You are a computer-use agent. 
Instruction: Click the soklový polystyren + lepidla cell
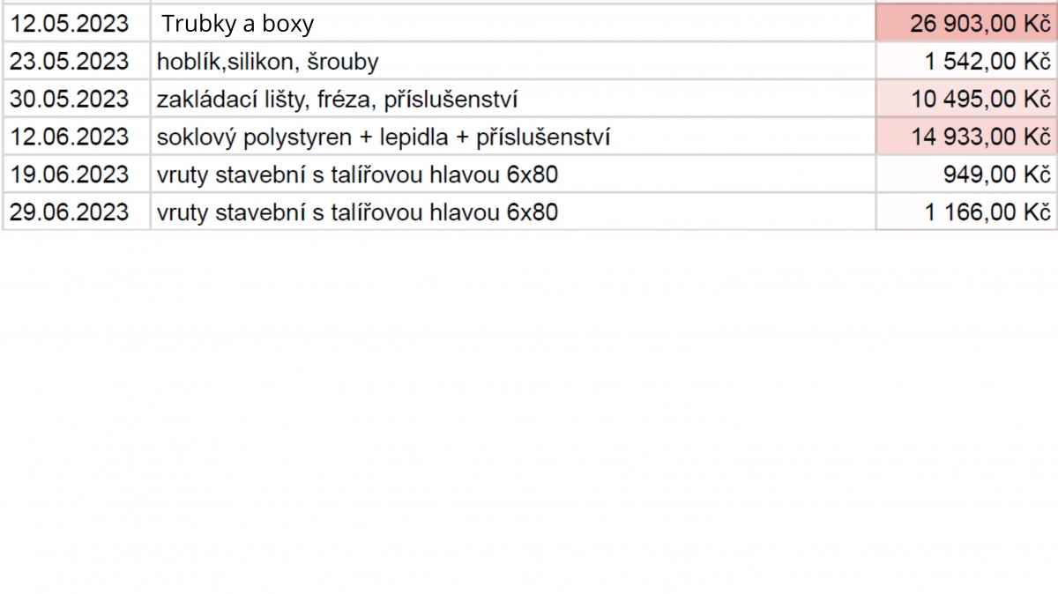(x=513, y=137)
